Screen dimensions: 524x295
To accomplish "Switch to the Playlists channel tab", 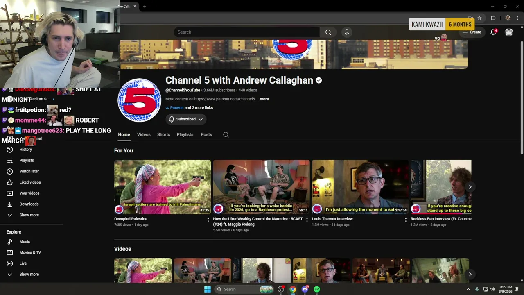I will point(185,135).
